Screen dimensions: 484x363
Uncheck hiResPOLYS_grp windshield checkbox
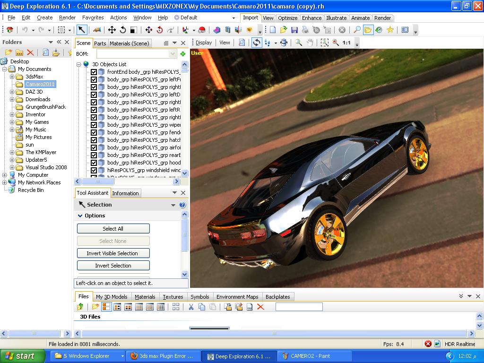coord(94,170)
